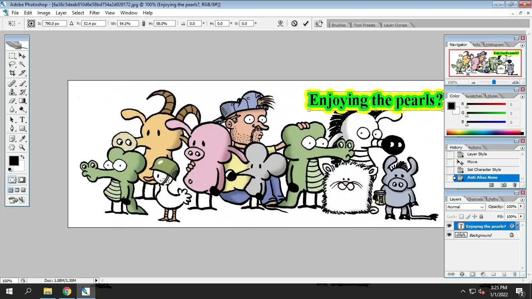
Task: Select the Slice tool
Action: (x=22, y=73)
